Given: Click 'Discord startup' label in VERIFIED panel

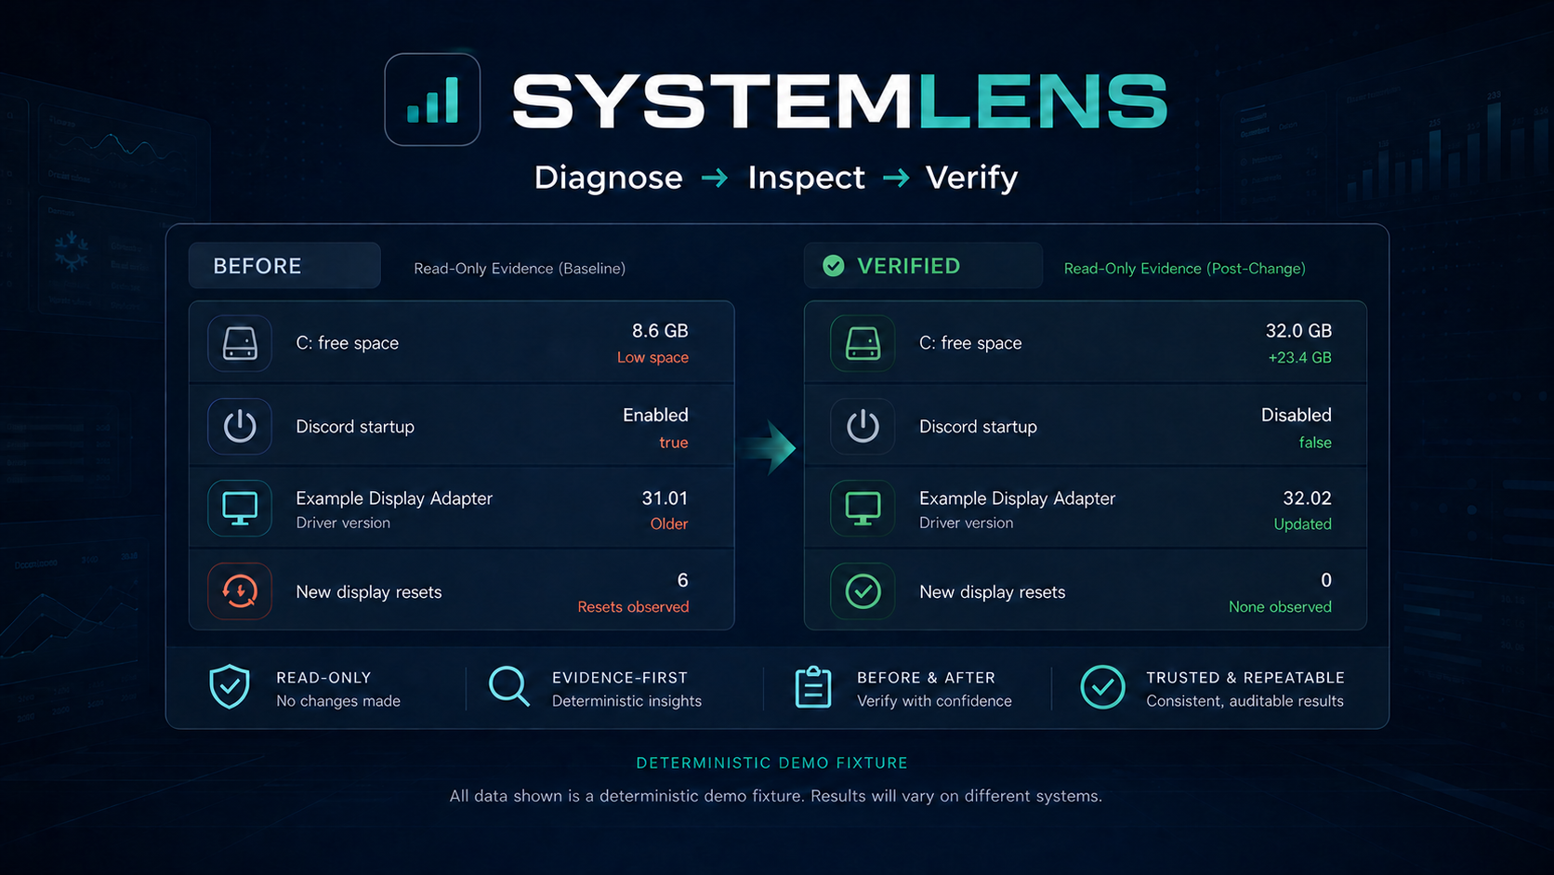Looking at the screenshot, I should click(x=978, y=427).
